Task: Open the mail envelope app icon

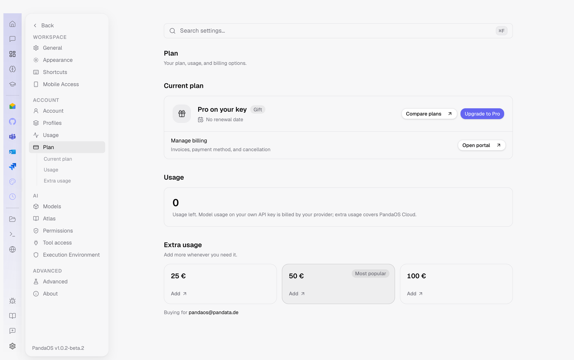Action: coord(12,106)
